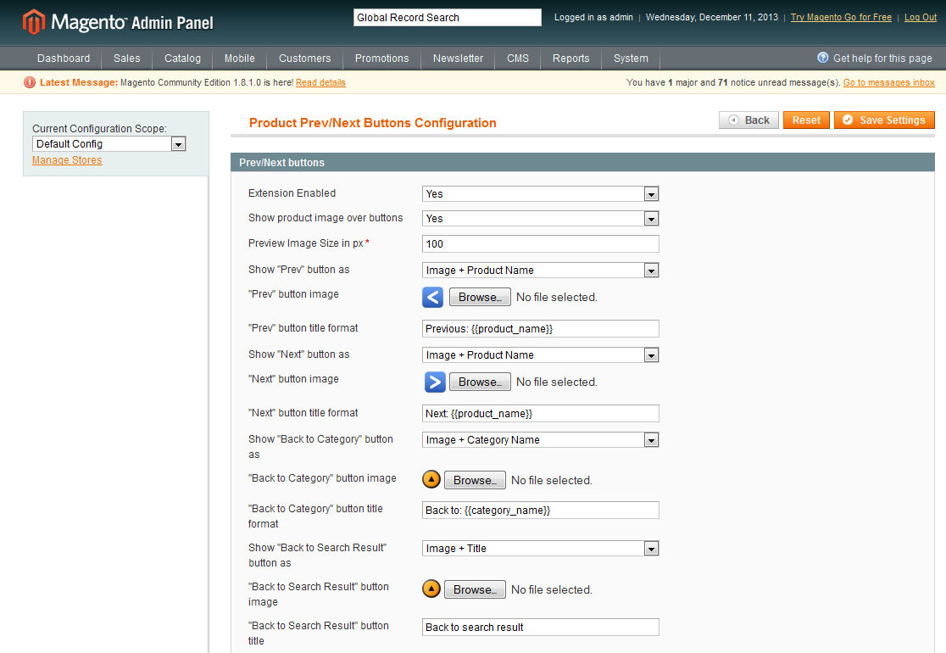This screenshot has width=946, height=653.
Task: Click the "Next" button title format field
Action: [540, 413]
